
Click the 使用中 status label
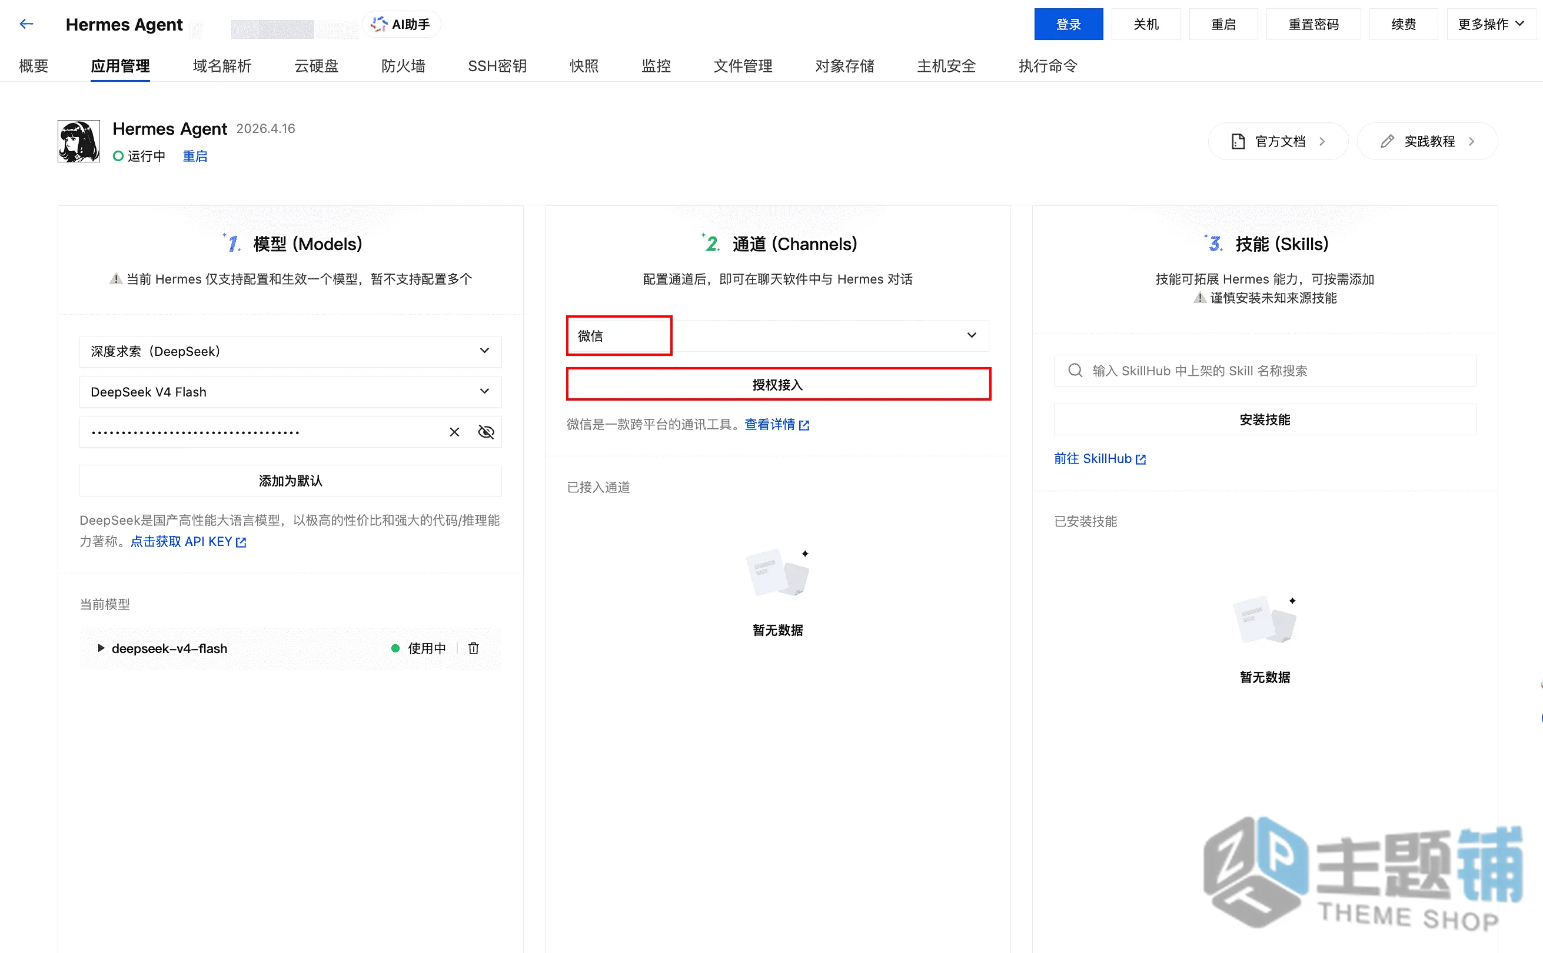[426, 648]
